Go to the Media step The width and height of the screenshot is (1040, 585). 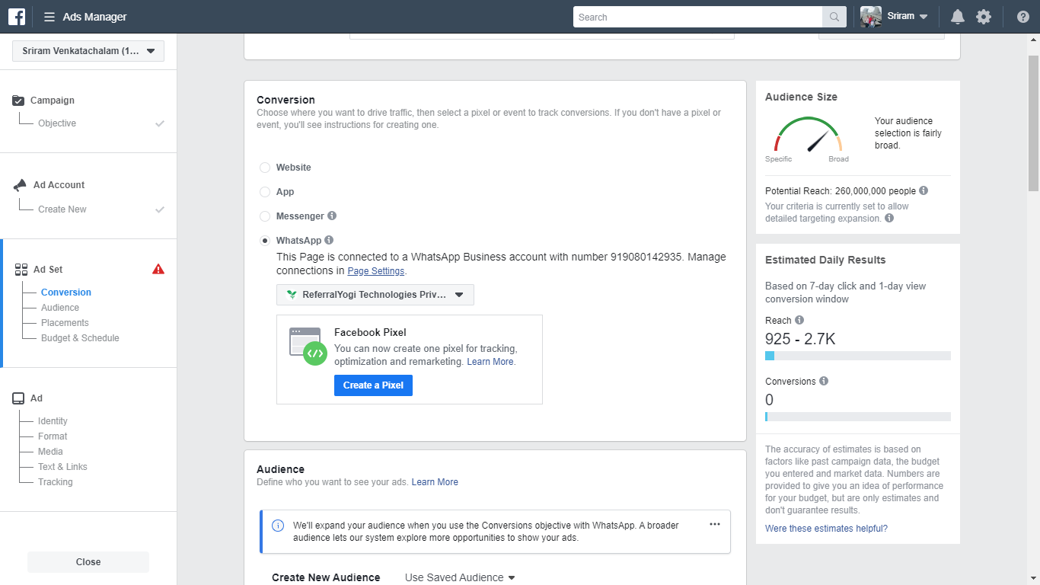(x=50, y=452)
